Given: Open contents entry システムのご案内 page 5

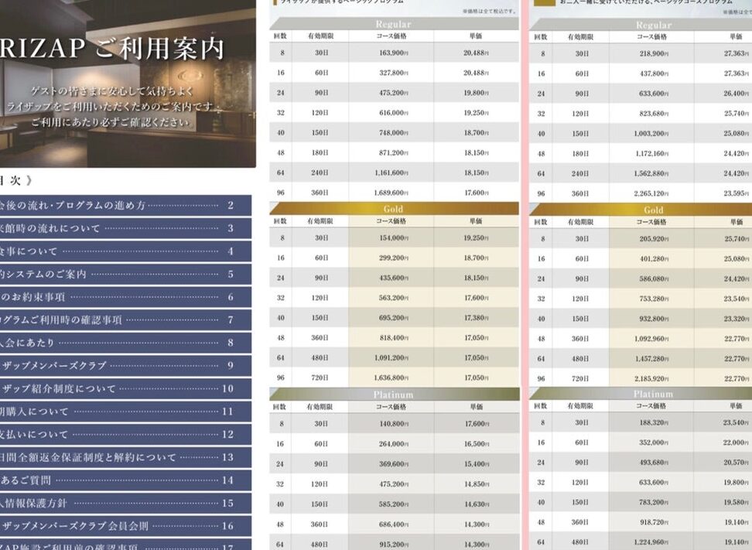Looking at the screenshot, I should pos(125,275).
